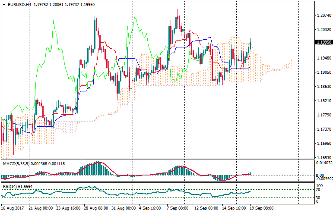
Task: Click the 1.20740 price axis label
Action: (323, 16)
